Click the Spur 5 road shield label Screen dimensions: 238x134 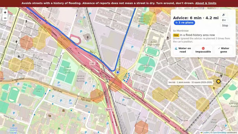click(x=109, y=109)
